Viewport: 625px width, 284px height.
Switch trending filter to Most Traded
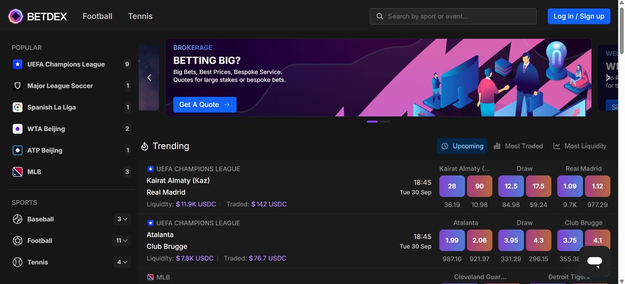coord(518,146)
